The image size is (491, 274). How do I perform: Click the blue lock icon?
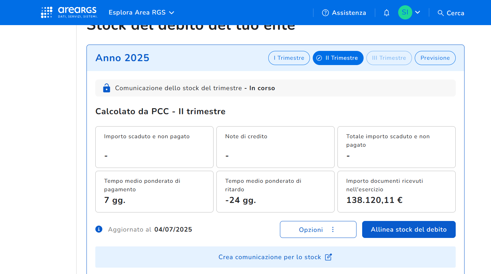(106, 88)
